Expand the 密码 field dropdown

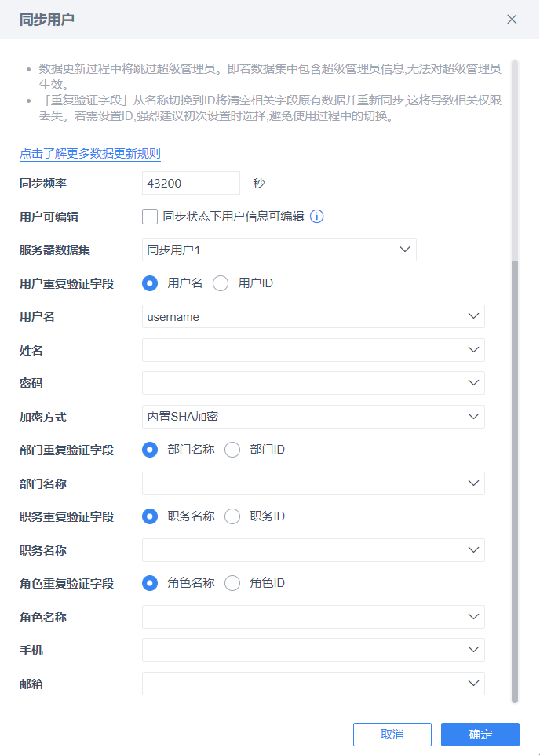pos(313,383)
